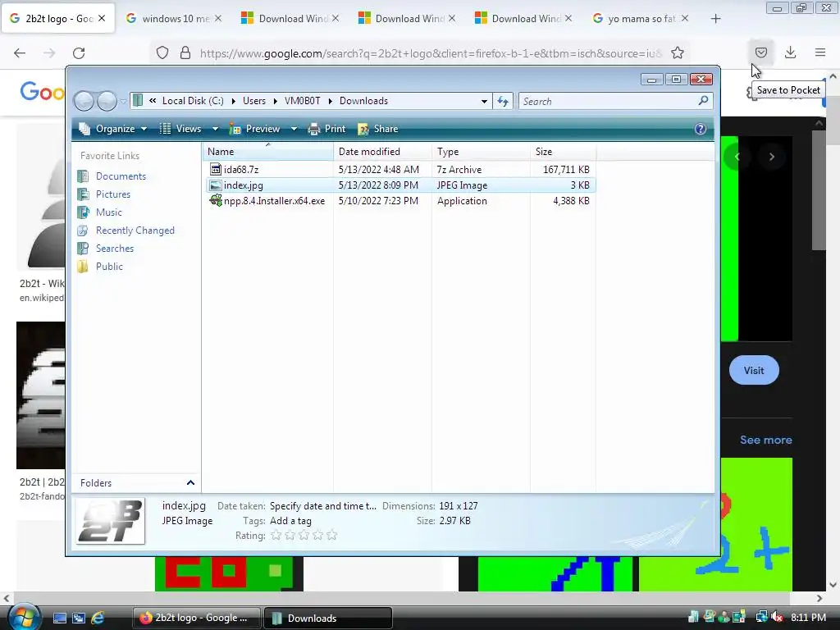Click Firefox back arrow button
Viewport: 840px width, 630px height.
[20, 52]
